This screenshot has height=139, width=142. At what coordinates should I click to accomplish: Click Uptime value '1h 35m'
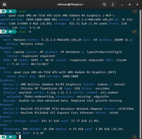49,129
